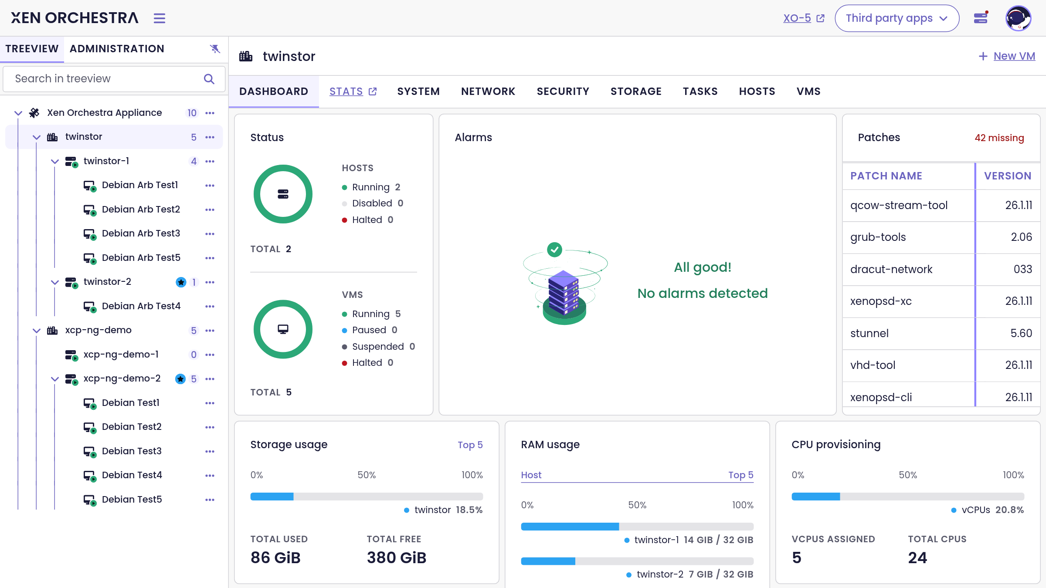1046x588 pixels.
Task: Open the System tab
Action: point(418,91)
